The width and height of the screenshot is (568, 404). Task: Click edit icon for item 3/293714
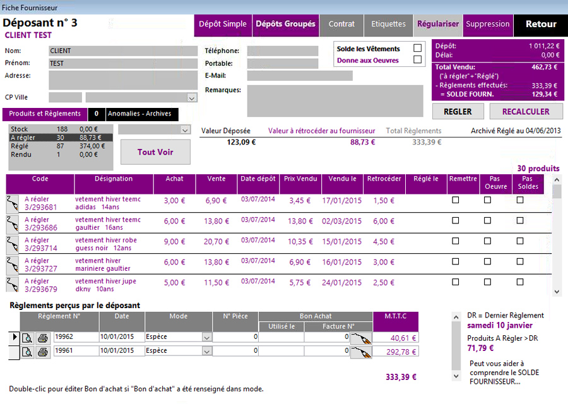[13, 244]
